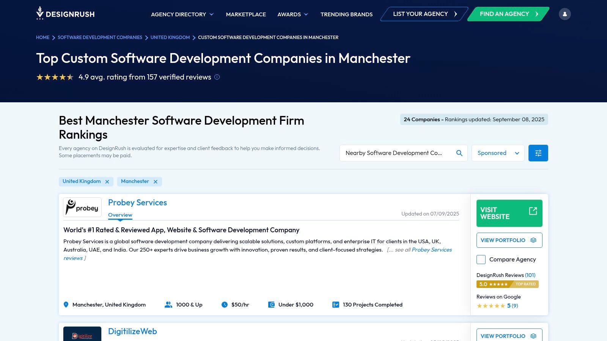This screenshot has width=607, height=341.
Task: Open the Google reviews count (9) link
Action: (515, 306)
